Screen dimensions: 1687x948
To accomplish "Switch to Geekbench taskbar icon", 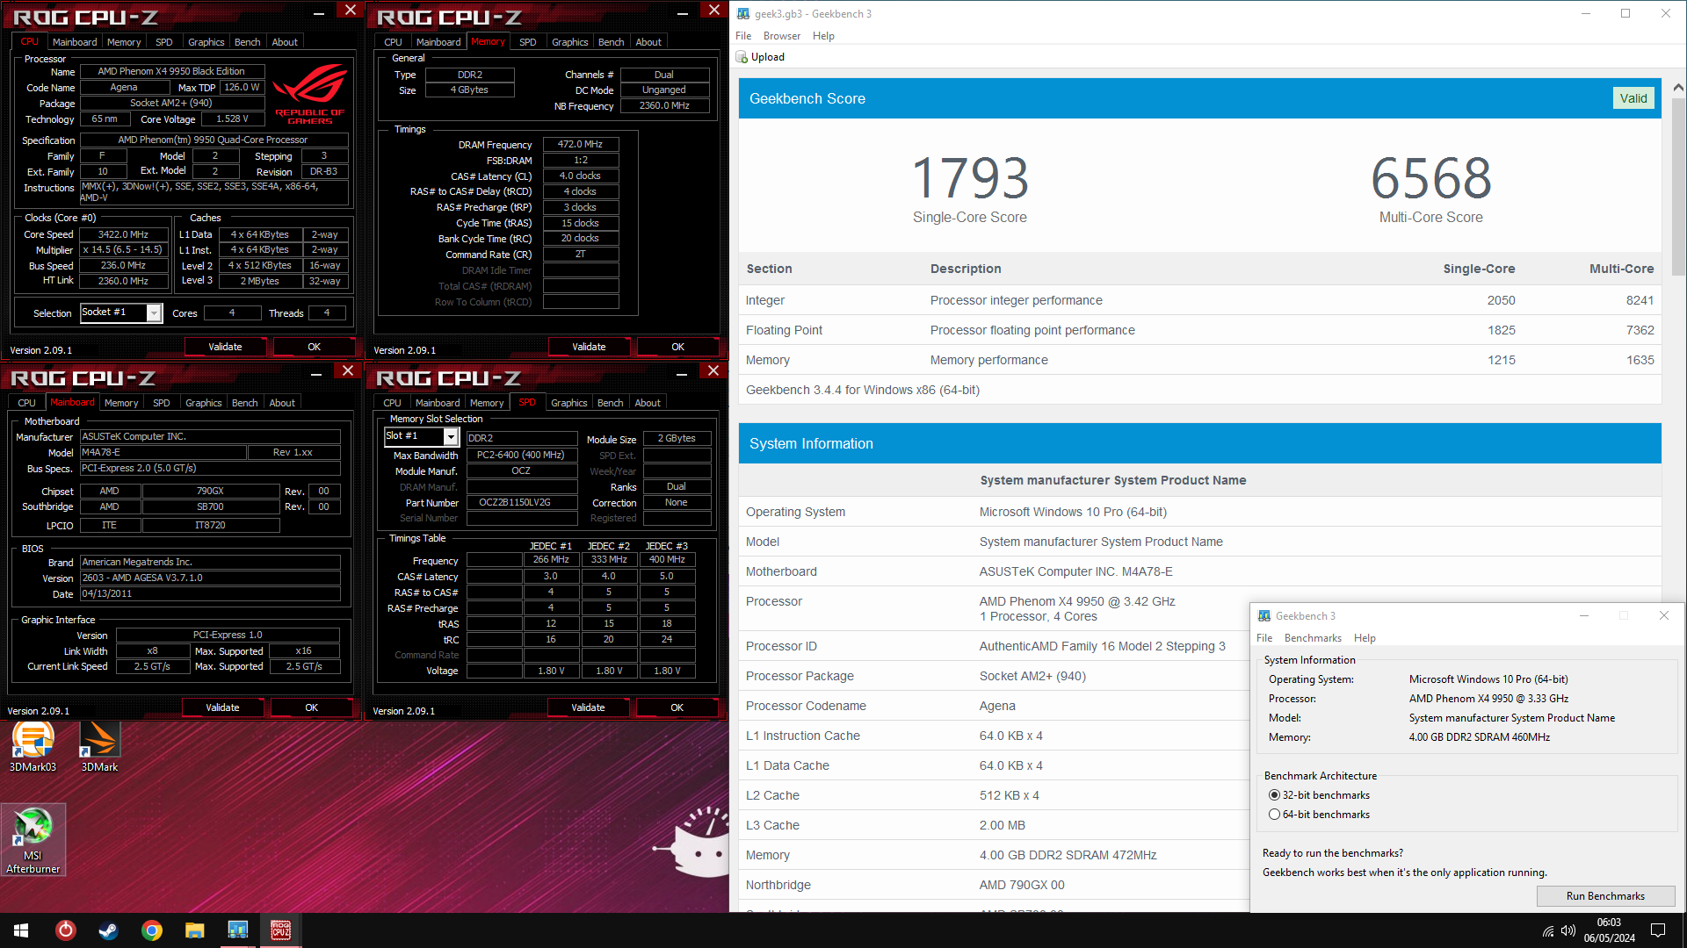I will 238,930.
